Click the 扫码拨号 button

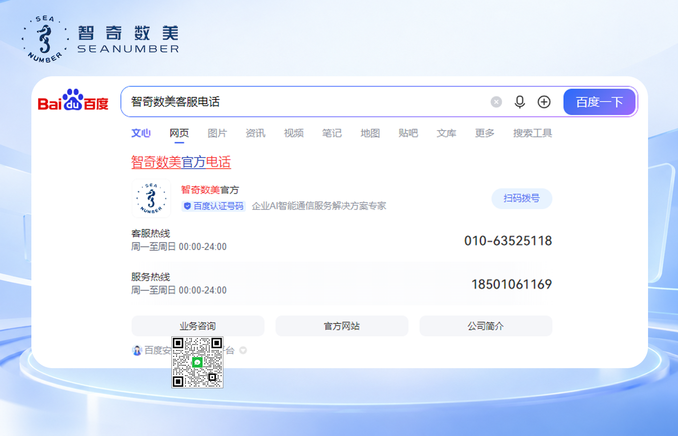tap(522, 198)
